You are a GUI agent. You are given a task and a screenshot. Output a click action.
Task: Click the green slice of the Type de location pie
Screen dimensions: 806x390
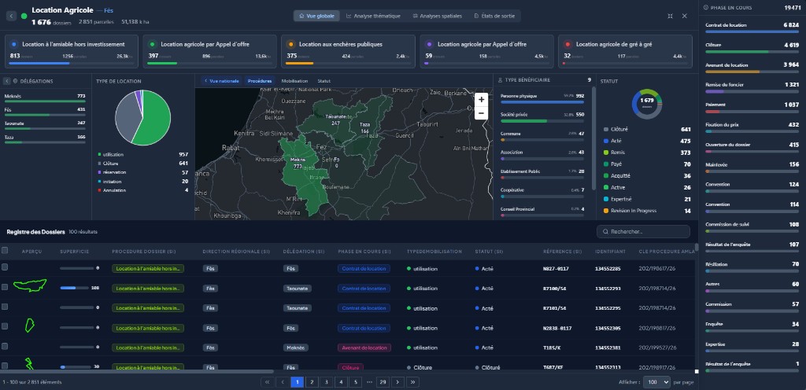pos(154,120)
